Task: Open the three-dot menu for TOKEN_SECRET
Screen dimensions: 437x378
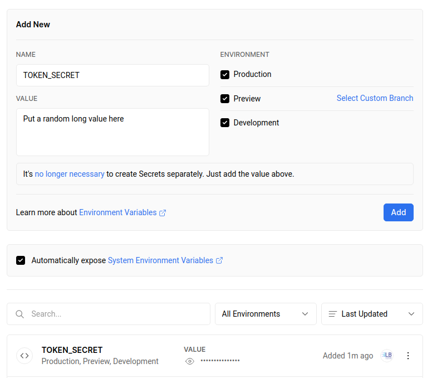Action: tap(408, 355)
